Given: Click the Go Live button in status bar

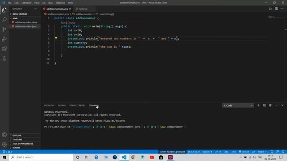Looking at the screenshot, I should point(244,152).
